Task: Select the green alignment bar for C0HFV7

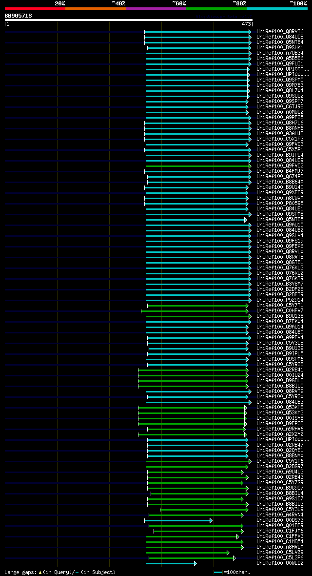Action: tap(195, 311)
